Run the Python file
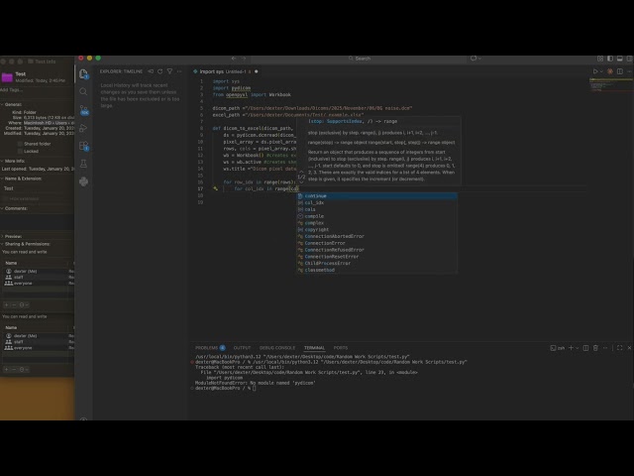634x476 pixels. point(595,71)
